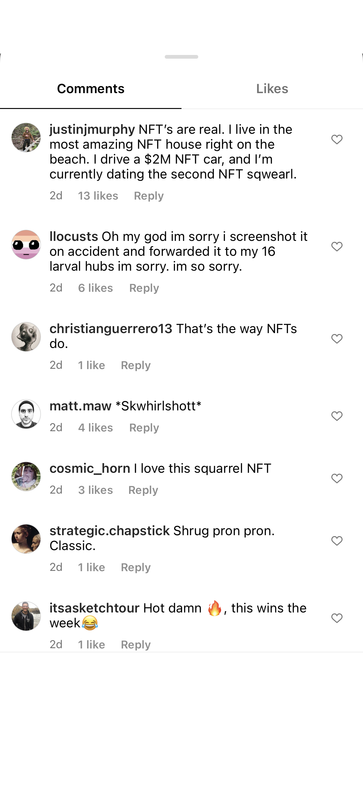Select the Comments tab
363x786 pixels.
[x=91, y=89]
